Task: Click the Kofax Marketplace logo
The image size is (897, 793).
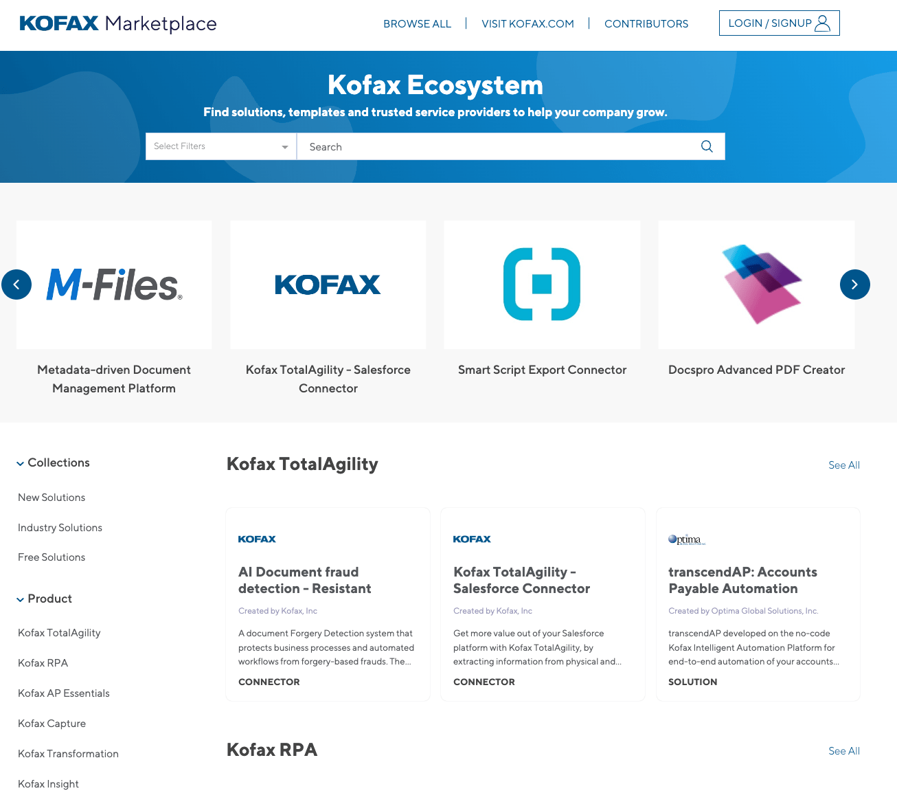Action: (x=117, y=23)
